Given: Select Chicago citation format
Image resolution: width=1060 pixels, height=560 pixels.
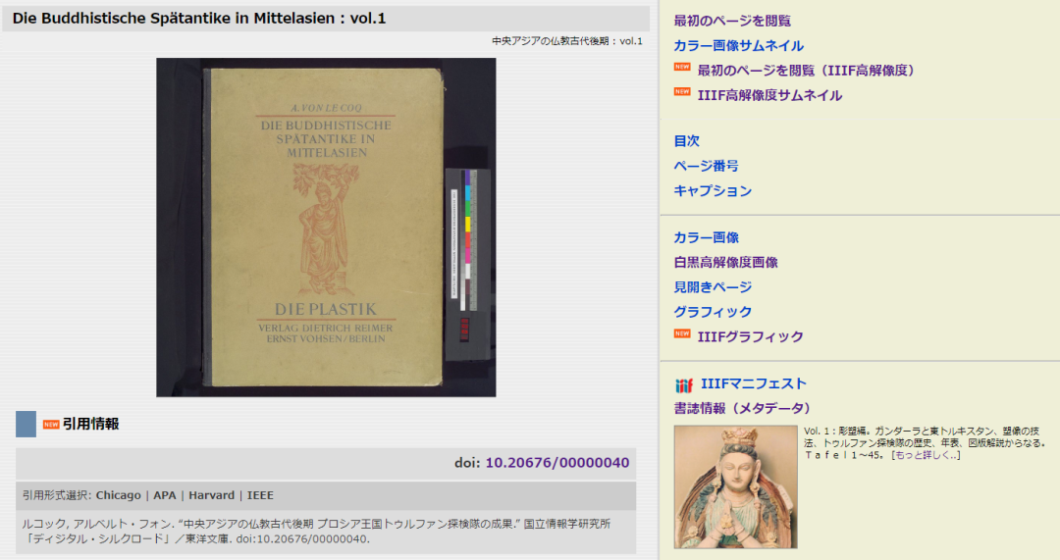Looking at the screenshot, I should [x=119, y=495].
